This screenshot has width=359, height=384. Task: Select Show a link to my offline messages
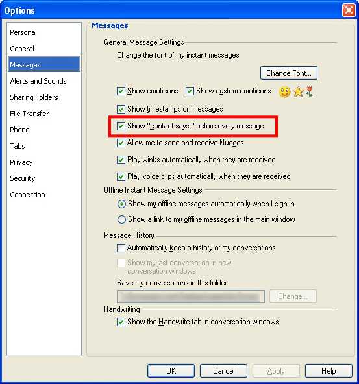click(x=121, y=219)
